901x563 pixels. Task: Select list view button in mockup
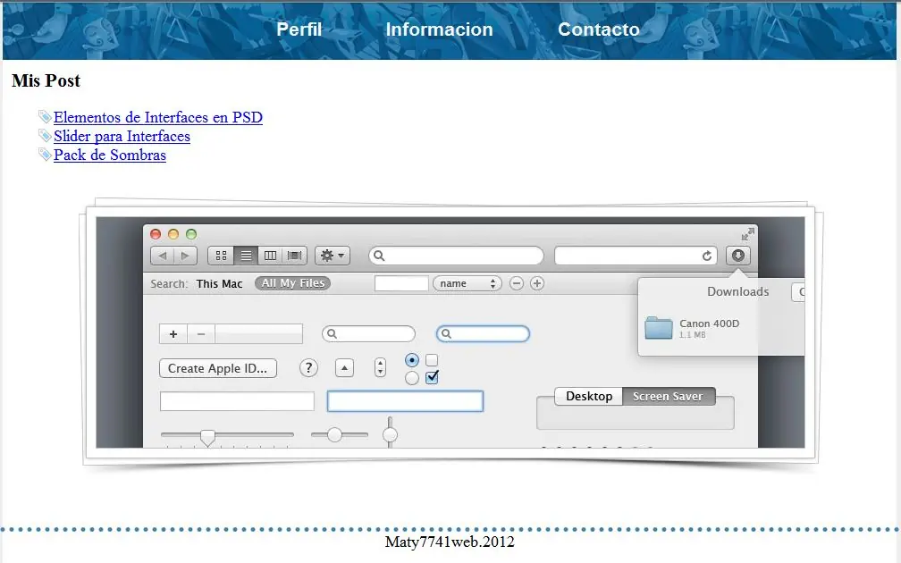click(246, 256)
